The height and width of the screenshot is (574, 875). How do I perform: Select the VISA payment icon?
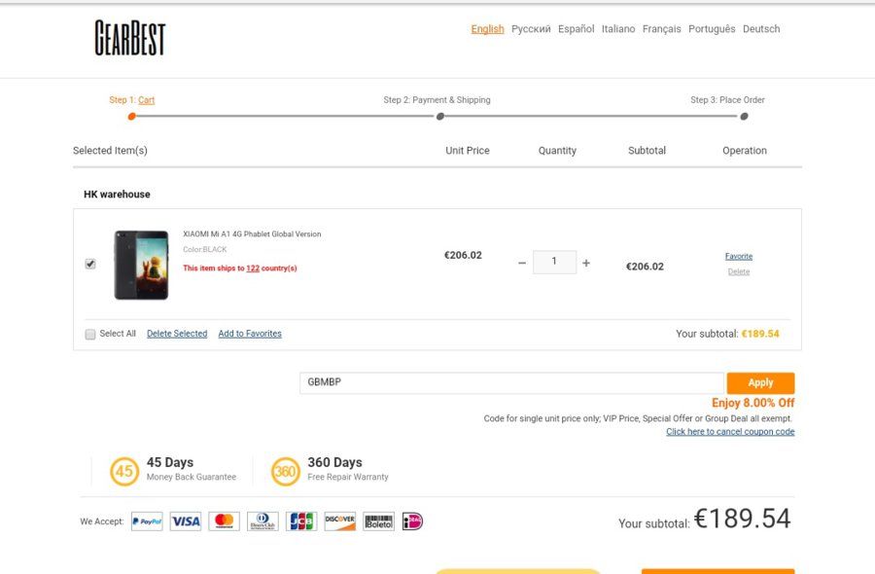pos(186,520)
